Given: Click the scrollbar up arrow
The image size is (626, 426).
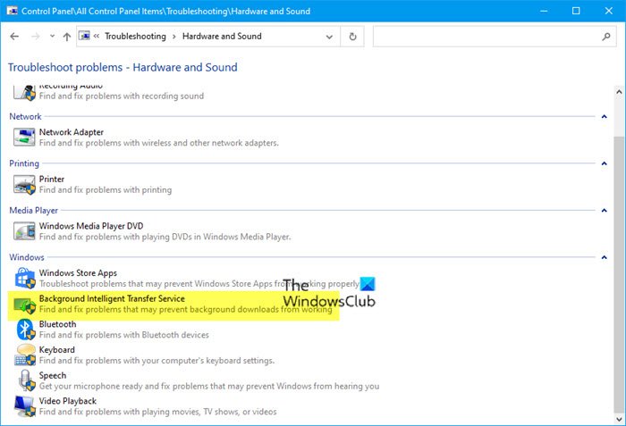Looking at the screenshot, I should click(x=619, y=91).
